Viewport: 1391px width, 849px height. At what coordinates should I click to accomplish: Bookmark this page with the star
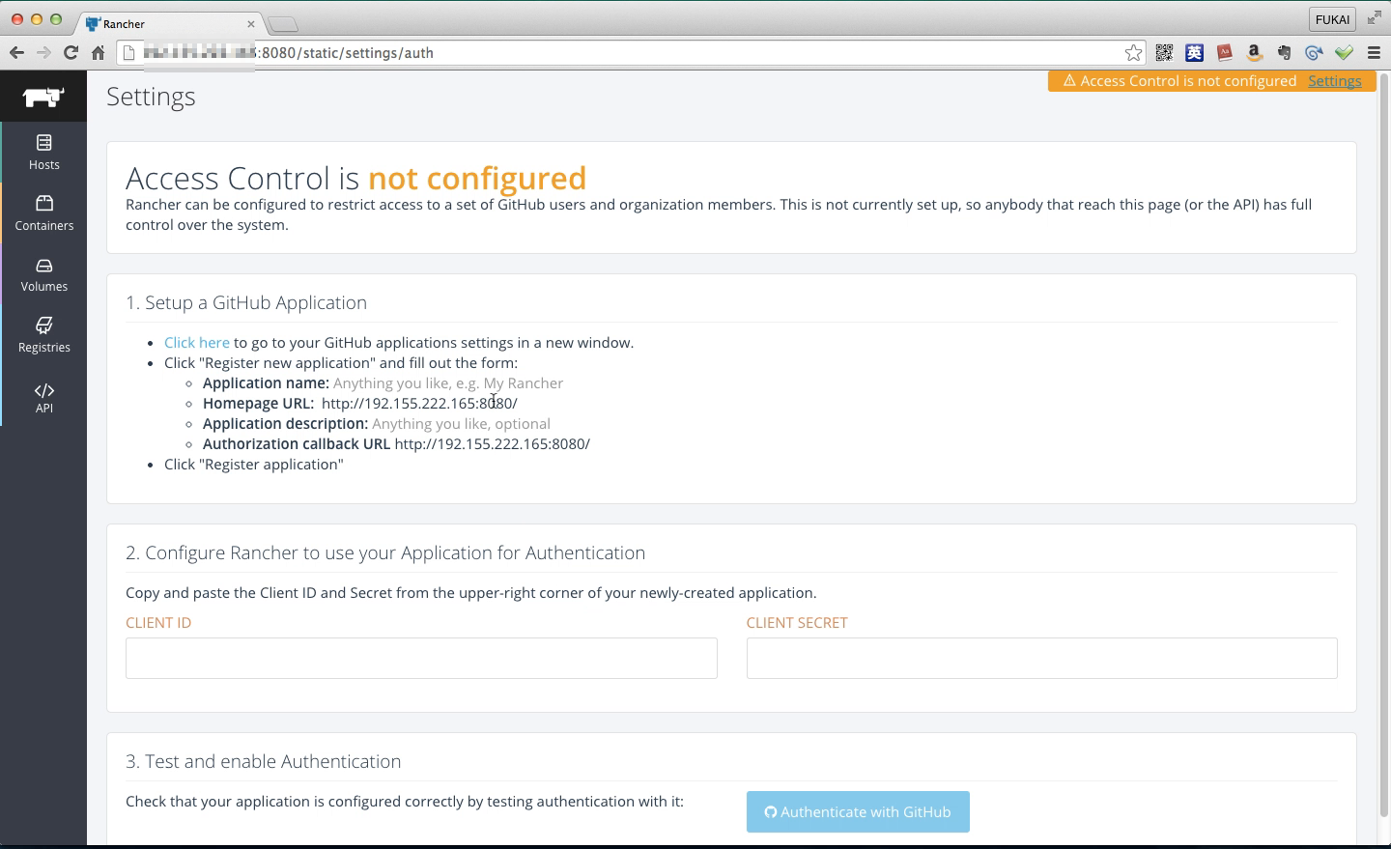1133,53
